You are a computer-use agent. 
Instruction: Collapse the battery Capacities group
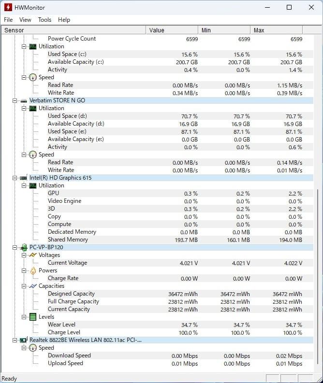[24, 286]
